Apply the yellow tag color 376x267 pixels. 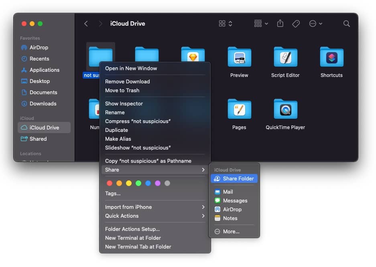pos(129,184)
